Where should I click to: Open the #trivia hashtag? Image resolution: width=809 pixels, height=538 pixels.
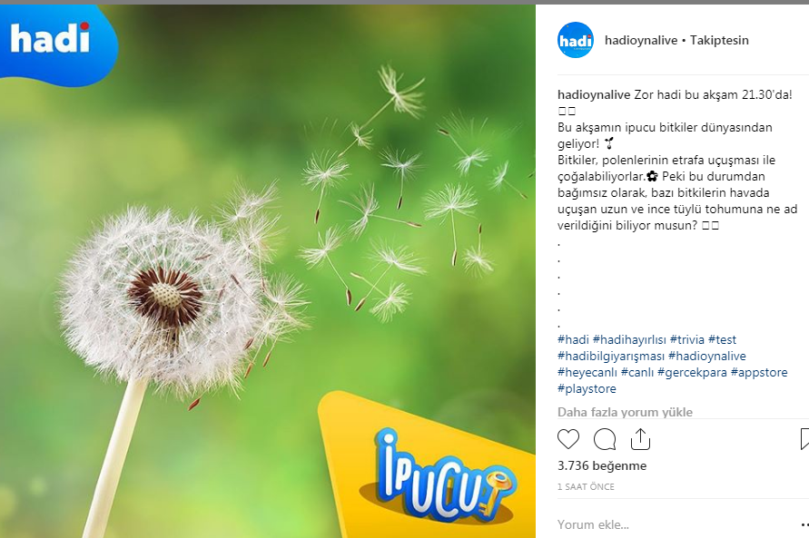tap(686, 339)
